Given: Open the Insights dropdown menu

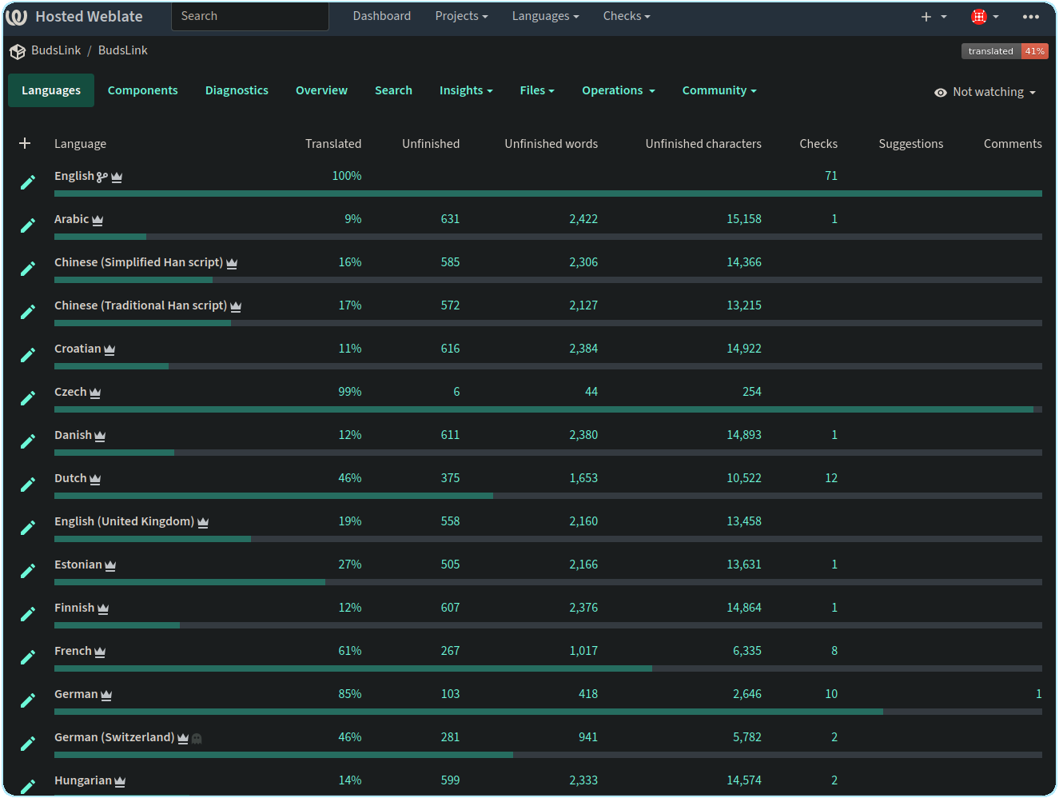Looking at the screenshot, I should click(466, 90).
